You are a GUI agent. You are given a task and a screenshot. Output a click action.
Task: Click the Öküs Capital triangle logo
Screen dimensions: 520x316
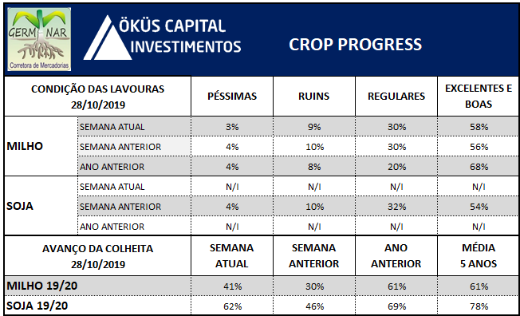pyautogui.click(x=108, y=38)
